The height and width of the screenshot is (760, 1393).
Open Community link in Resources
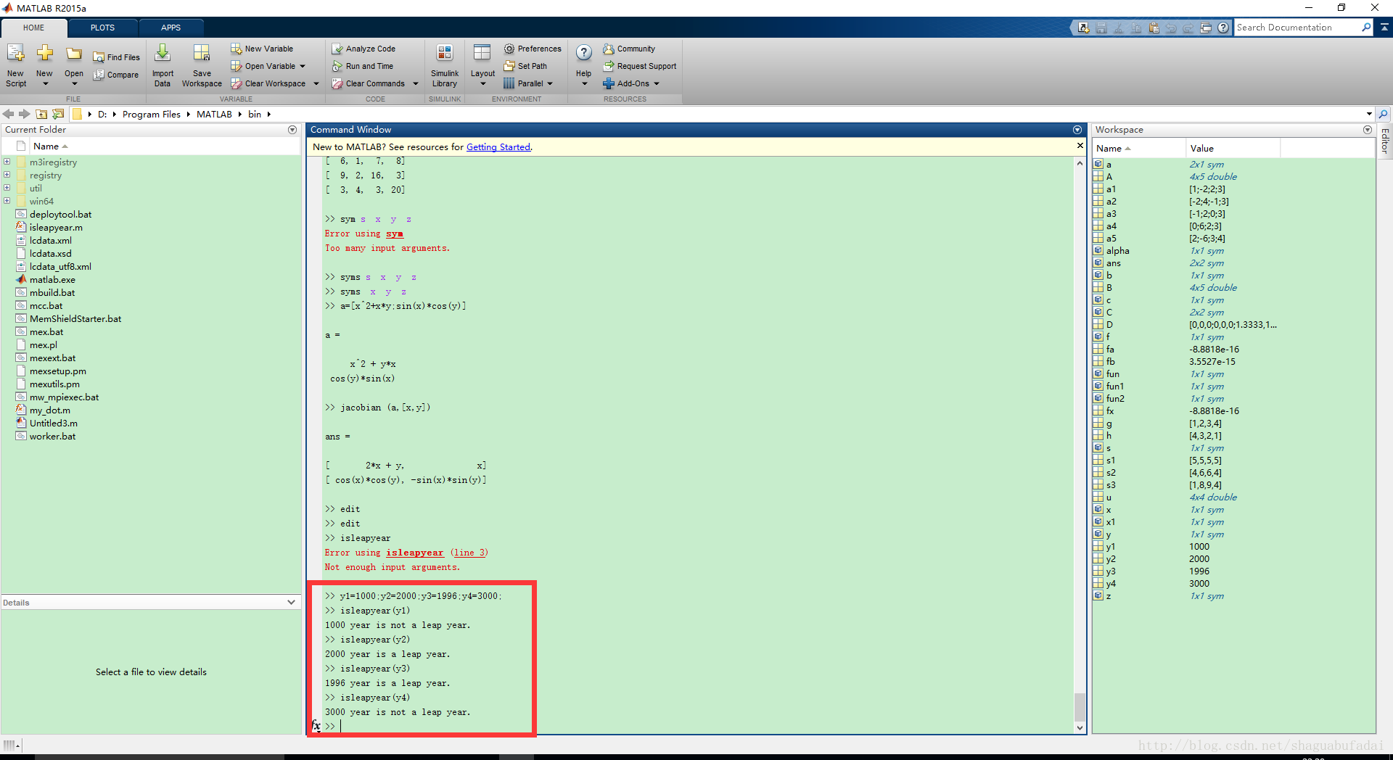point(629,49)
